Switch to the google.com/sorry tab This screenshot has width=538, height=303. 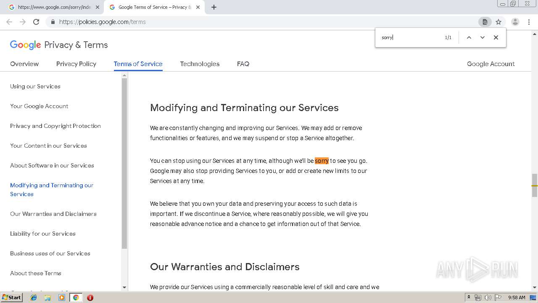(53, 7)
